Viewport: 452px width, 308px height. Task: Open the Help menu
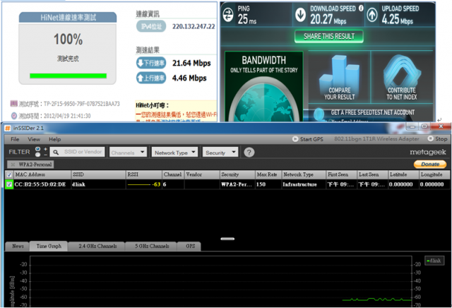55,139
